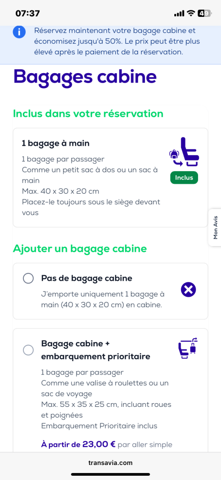Select the 'Pas de bagage cabine' radio

29,278
